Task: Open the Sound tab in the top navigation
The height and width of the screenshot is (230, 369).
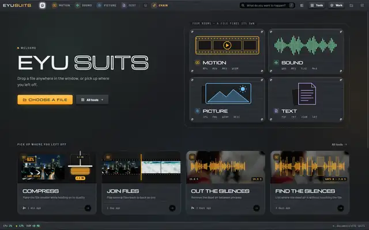Action: click(x=84, y=5)
